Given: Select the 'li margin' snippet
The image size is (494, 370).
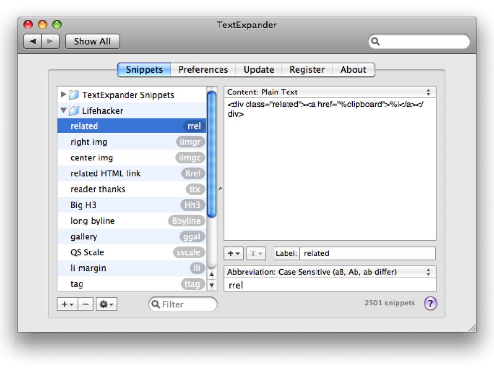Looking at the screenshot, I should pos(132,268).
